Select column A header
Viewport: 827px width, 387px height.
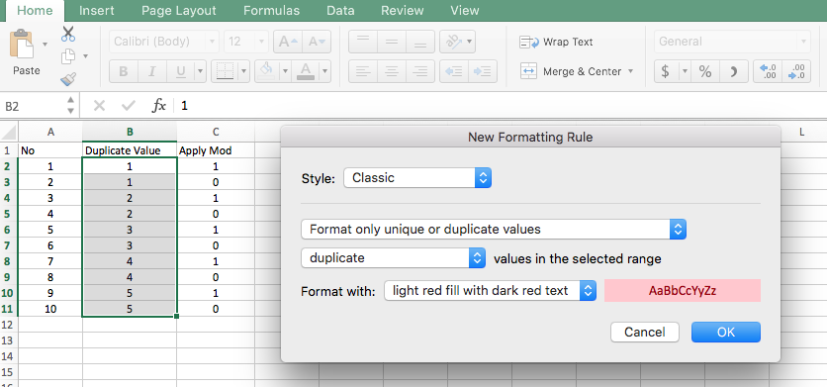50,133
